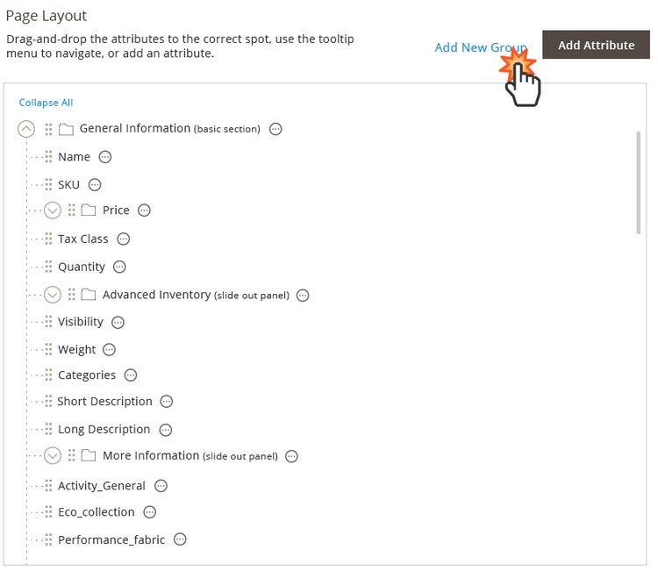Open options menu next to Name attribute

(105, 157)
